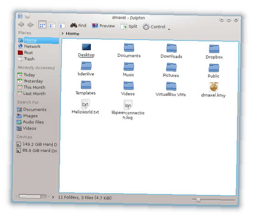The width and height of the screenshot is (254, 218).
Task: Click the toolbar overflow chevron after Control
Action: (169, 29)
